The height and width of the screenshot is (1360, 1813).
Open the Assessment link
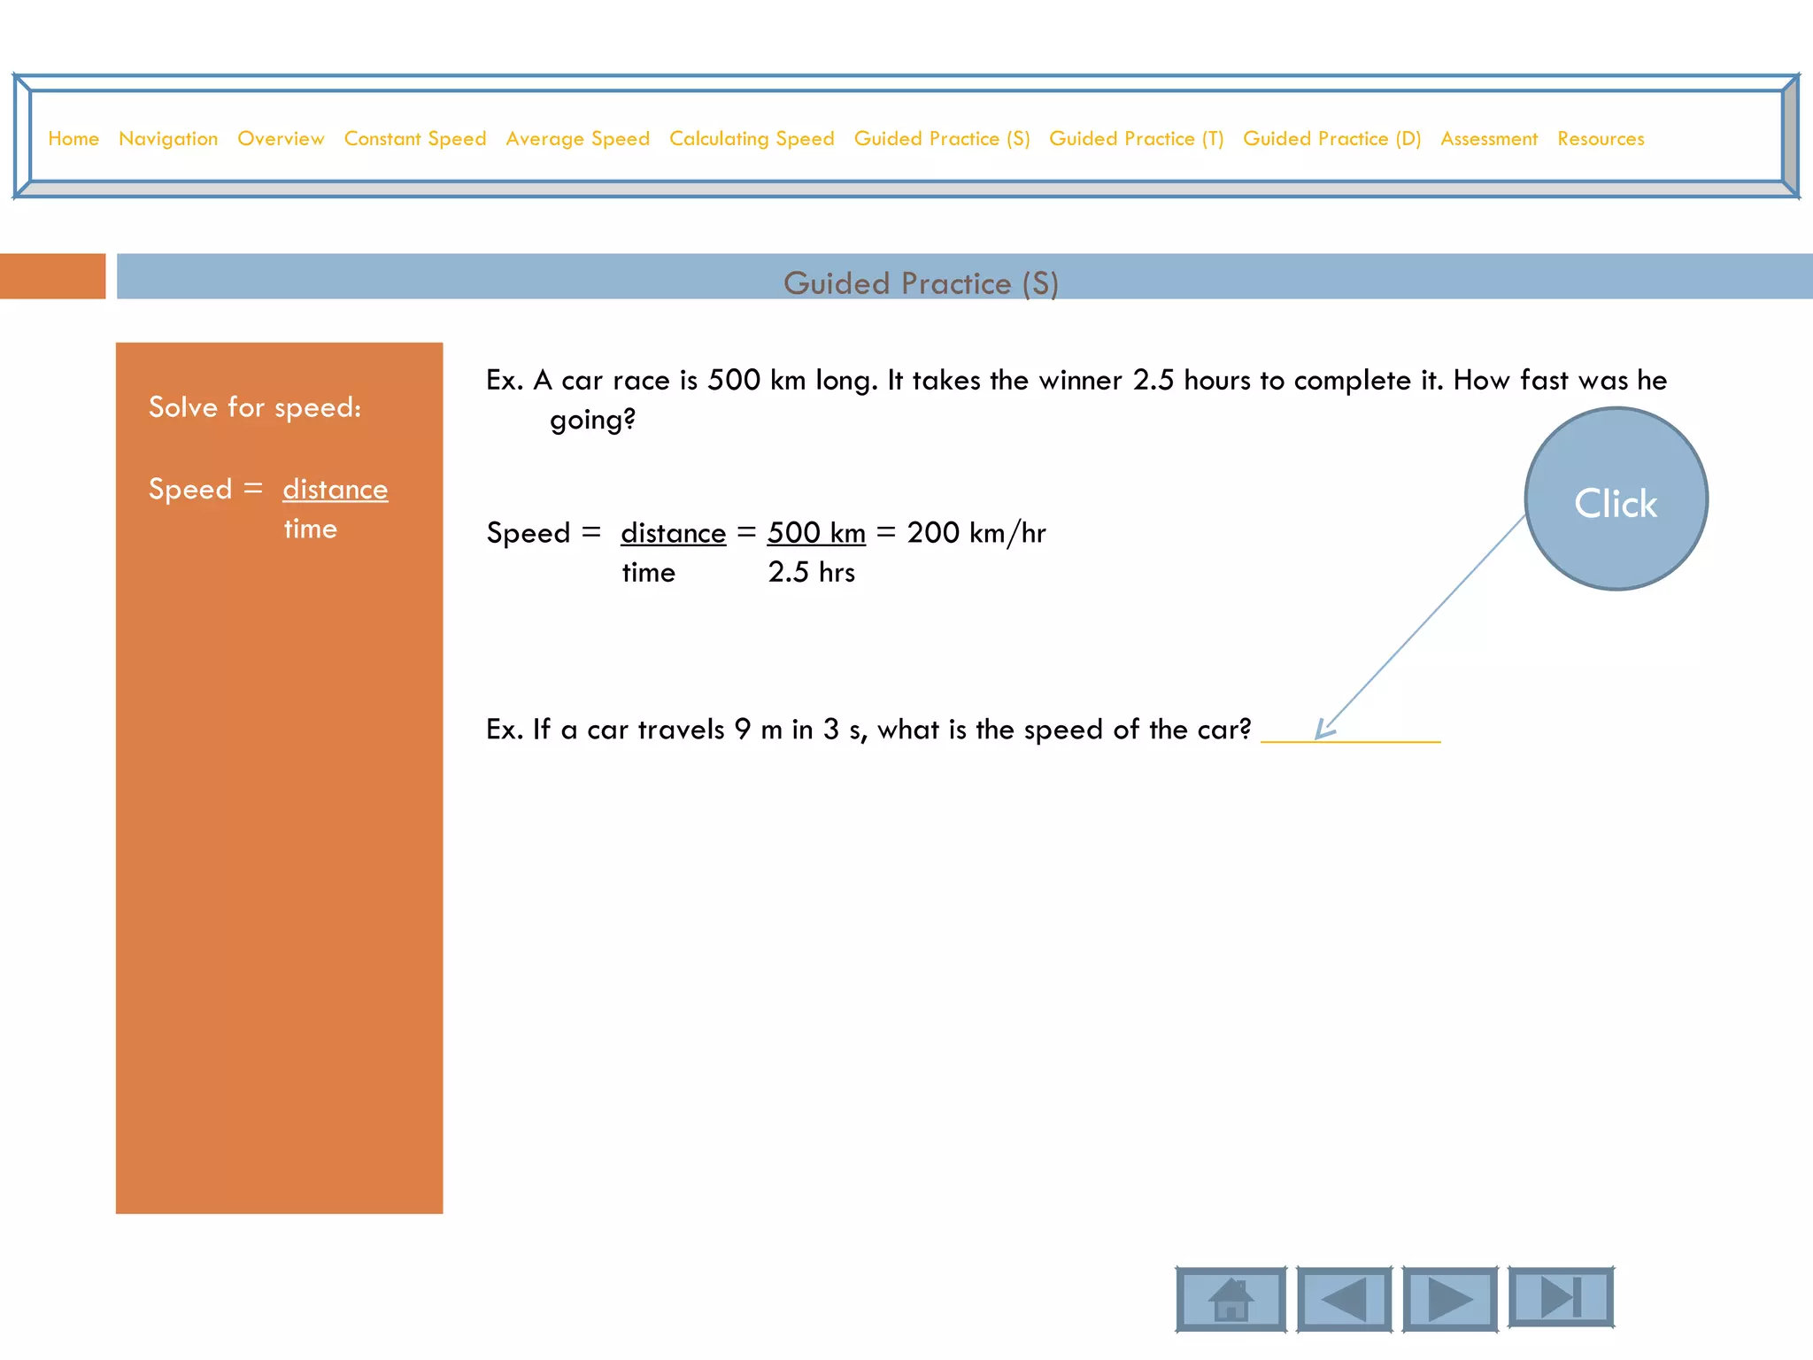1489,139
